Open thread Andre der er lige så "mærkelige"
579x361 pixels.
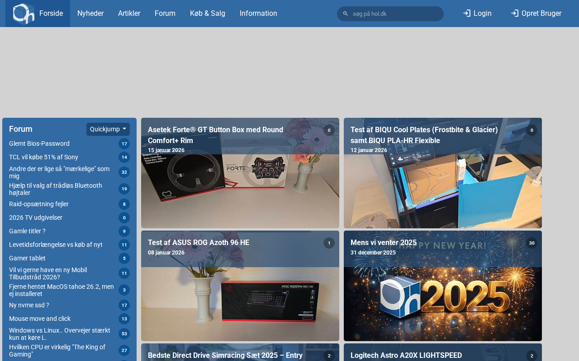[x=59, y=172]
